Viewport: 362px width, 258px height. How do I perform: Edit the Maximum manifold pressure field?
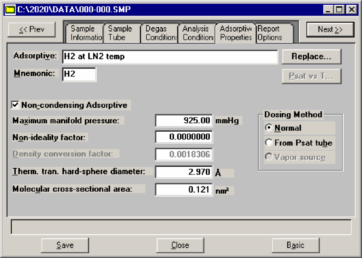(184, 121)
